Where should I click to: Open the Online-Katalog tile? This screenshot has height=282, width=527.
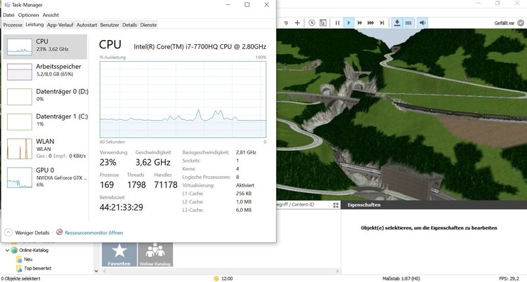click(155, 254)
